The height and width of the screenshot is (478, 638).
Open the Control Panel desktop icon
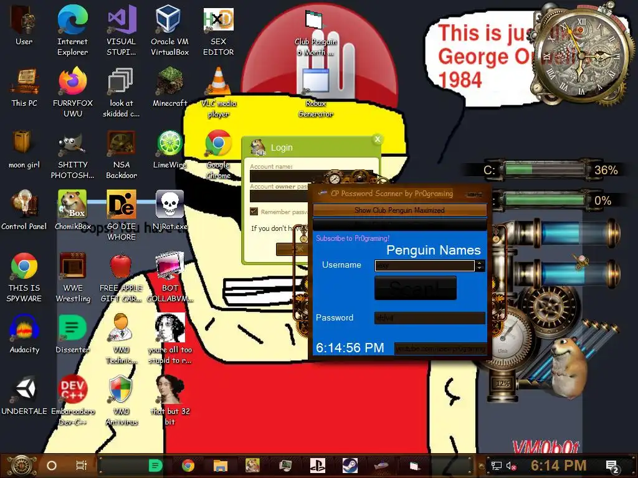[24, 210]
